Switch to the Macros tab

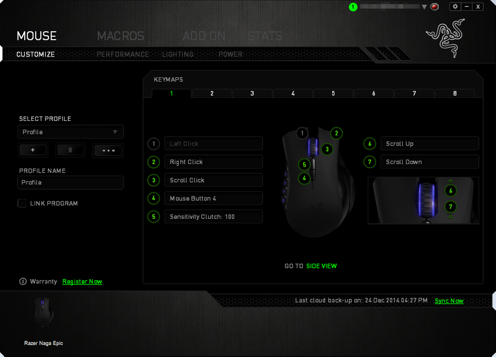tap(121, 36)
